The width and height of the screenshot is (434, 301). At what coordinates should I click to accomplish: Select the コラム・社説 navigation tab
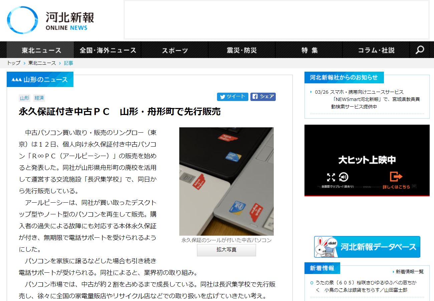[x=376, y=50]
